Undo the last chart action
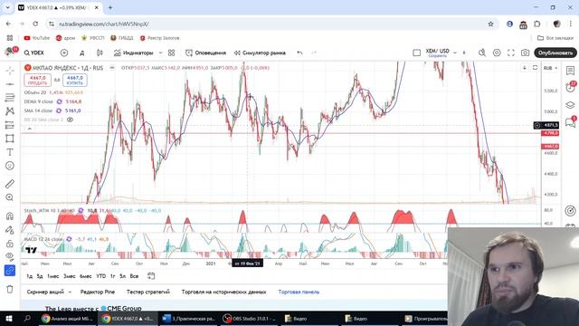Viewport: 579px width, 326px height. point(299,53)
